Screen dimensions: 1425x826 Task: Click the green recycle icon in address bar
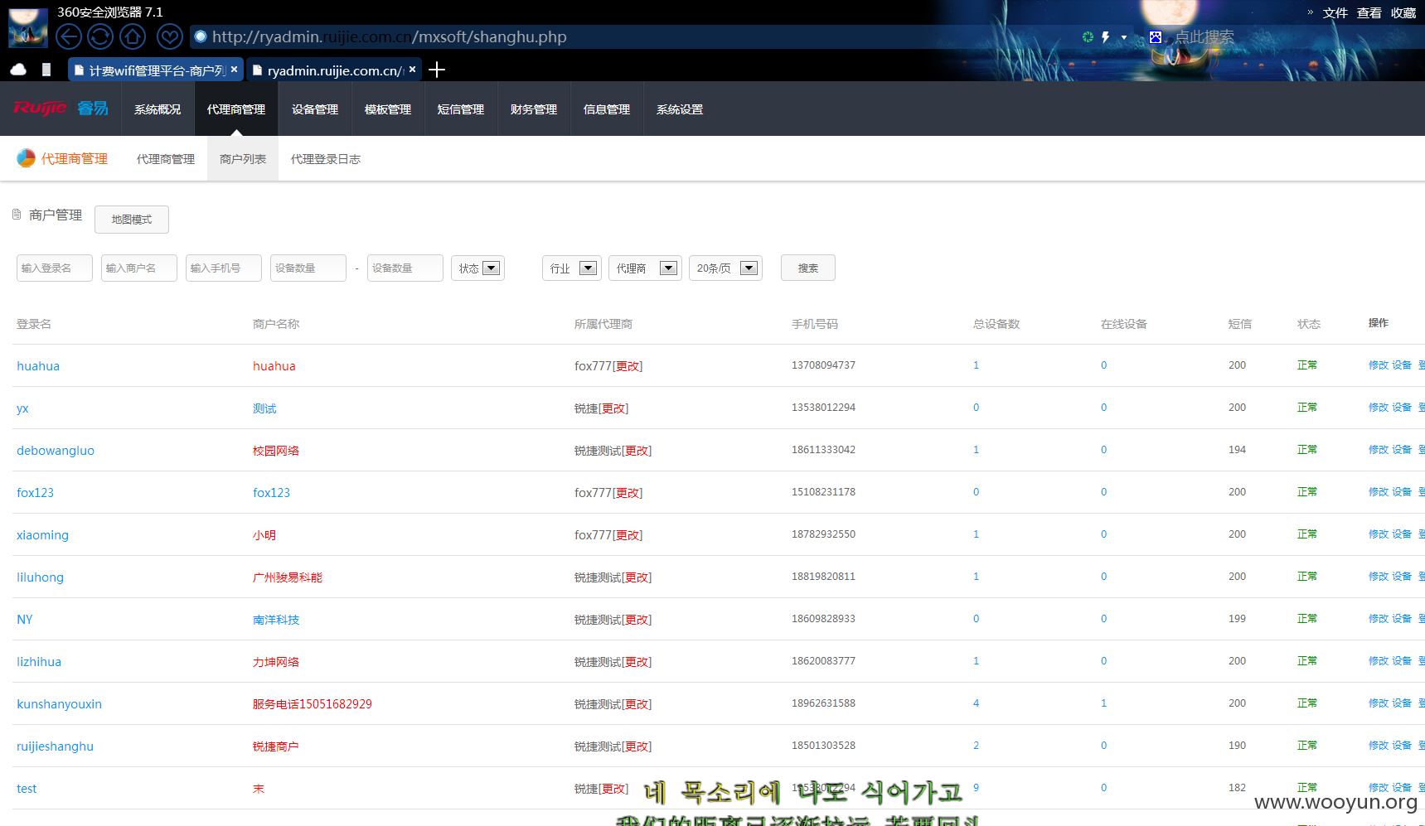[x=1088, y=37]
